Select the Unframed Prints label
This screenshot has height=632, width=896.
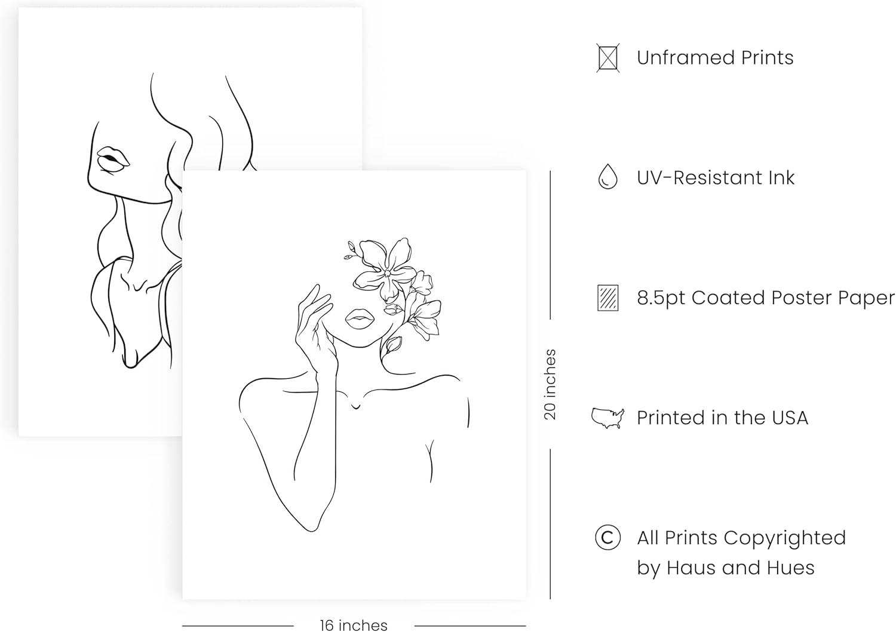[715, 58]
